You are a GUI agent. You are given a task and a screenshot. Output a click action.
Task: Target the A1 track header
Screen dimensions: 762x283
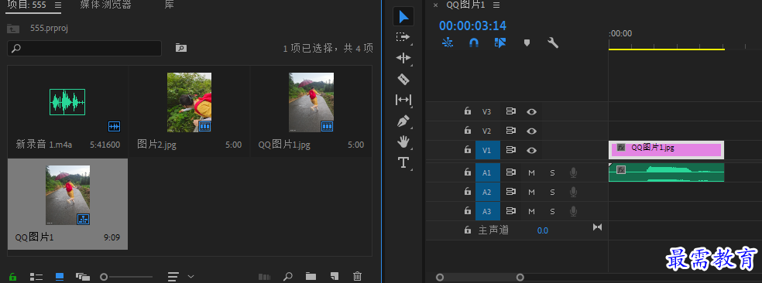(x=487, y=172)
